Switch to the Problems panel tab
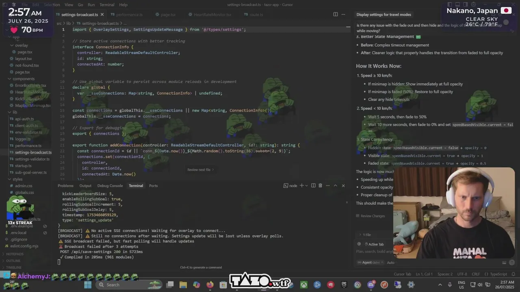The width and height of the screenshot is (520, 292). 65,186
